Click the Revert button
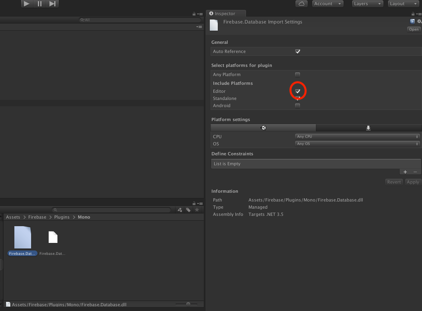Viewport: 422px width, 311px height. (x=394, y=182)
